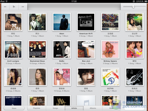
Task: Tap the rewind playback button
Action: coord(5,7)
